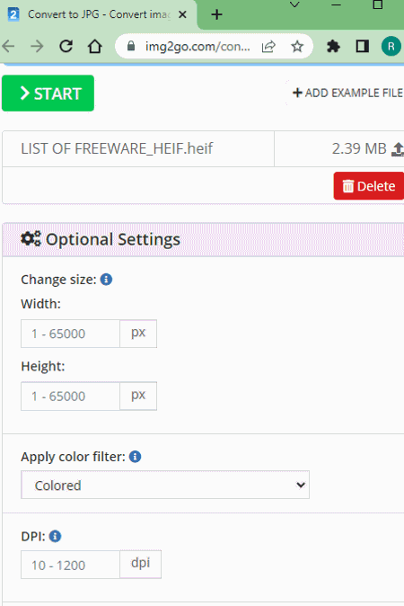Screen dimensions: 404x606
Task: Open the Extensions puzzle menu
Action: pos(333,47)
